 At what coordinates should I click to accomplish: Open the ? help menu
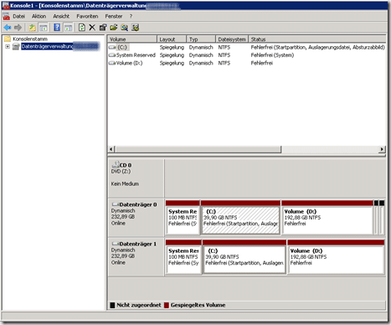[131, 17]
